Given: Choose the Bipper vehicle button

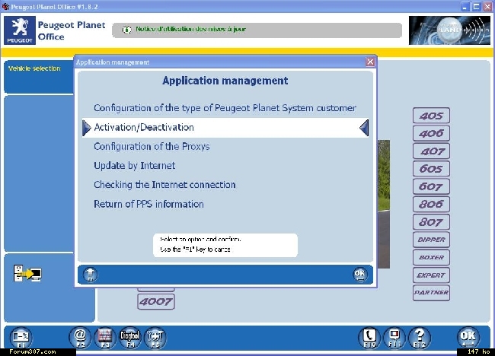Looking at the screenshot, I should [431, 240].
